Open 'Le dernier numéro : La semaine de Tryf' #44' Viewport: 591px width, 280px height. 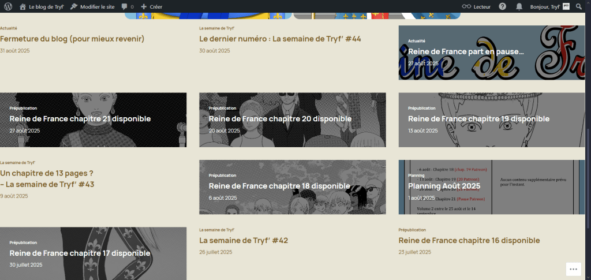(x=280, y=39)
